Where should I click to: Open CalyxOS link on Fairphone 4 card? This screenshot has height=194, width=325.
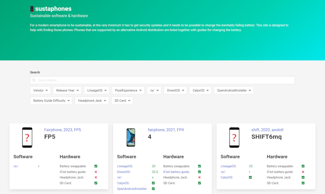[123, 183]
